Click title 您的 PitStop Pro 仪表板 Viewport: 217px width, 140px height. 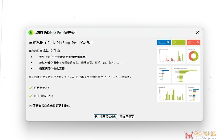[x=55, y=33]
